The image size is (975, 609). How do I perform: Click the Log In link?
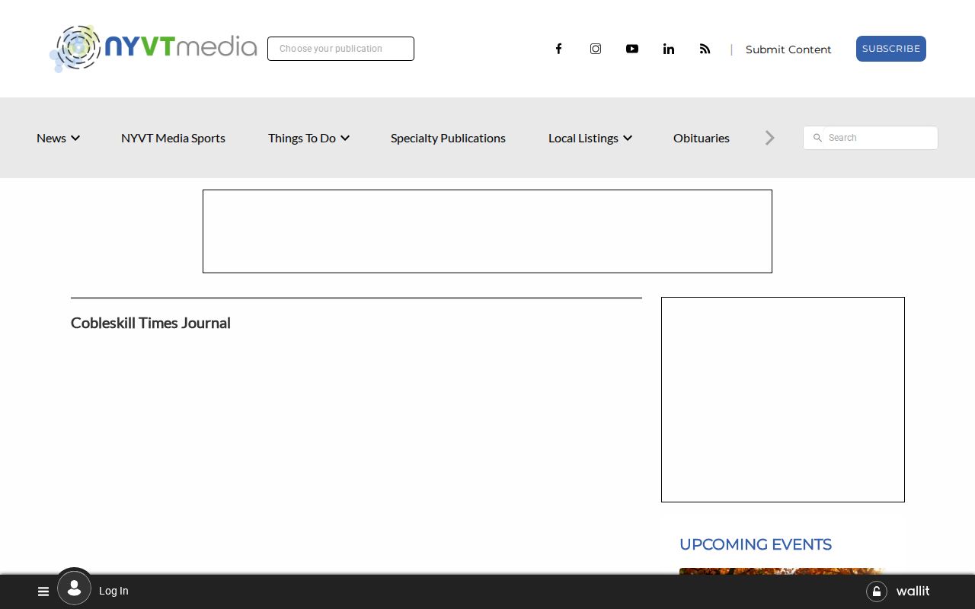click(113, 591)
